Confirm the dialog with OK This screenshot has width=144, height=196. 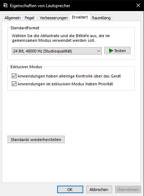click(x=70, y=190)
